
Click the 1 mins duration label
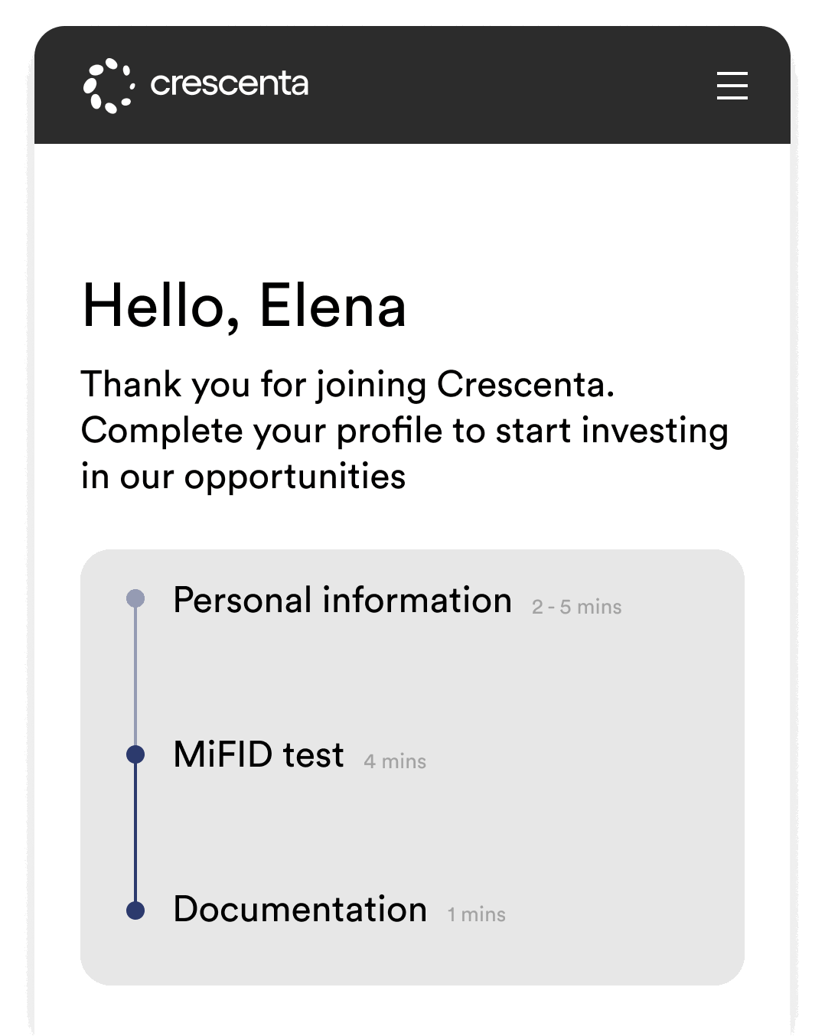point(477,914)
